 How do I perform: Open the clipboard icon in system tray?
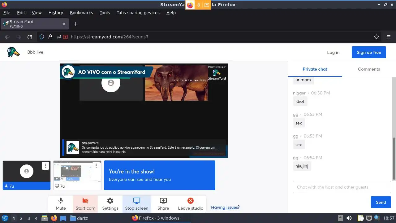(x=361, y=218)
